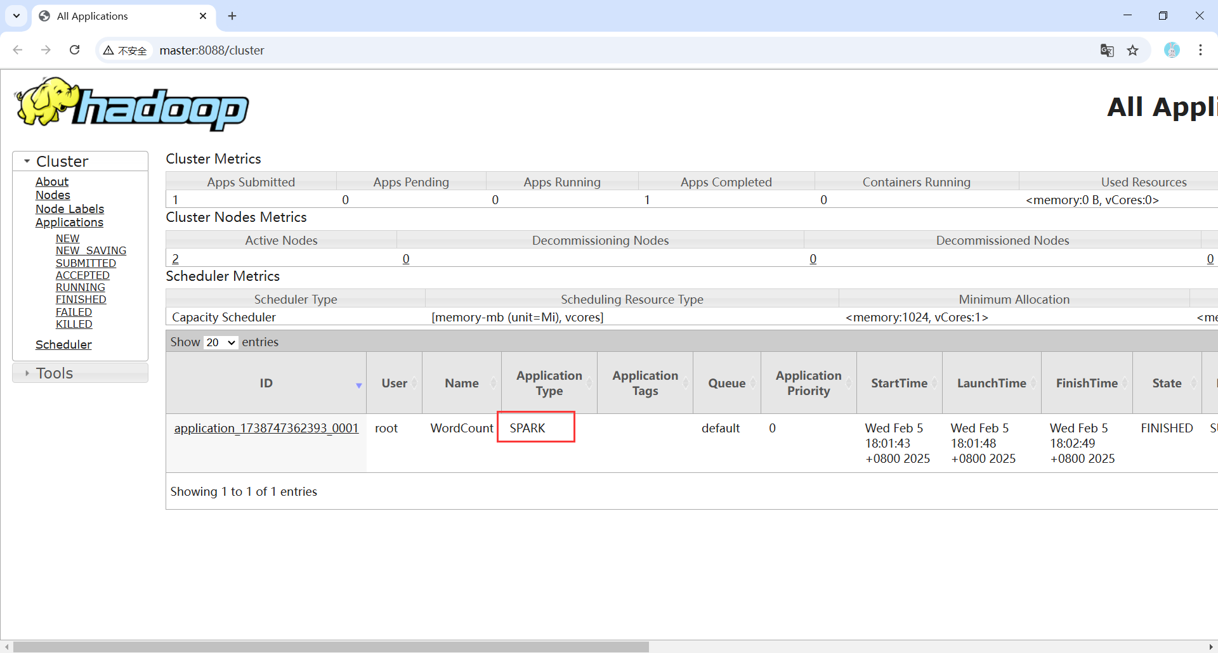Open the Show entries count dropdown
Screen dimensions: 1218x653
(x=220, y=342)
